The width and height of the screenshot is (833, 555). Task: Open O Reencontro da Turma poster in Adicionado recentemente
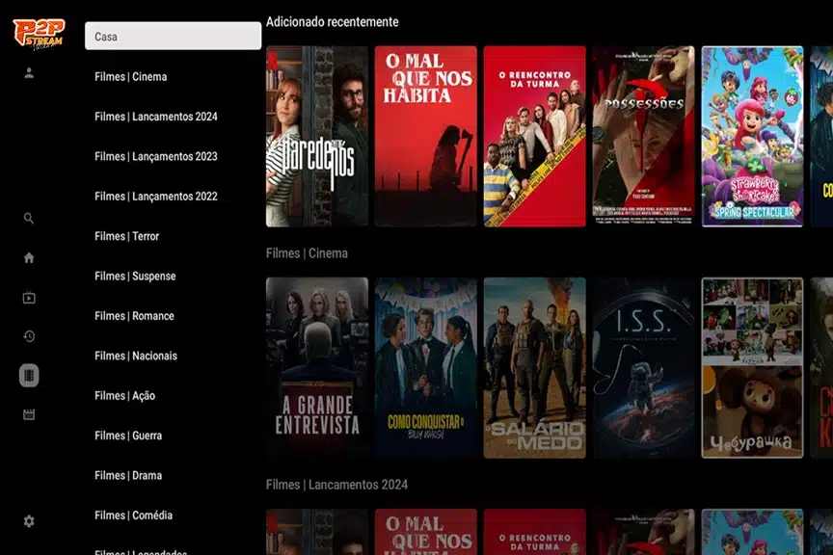(x=535, y=137)
